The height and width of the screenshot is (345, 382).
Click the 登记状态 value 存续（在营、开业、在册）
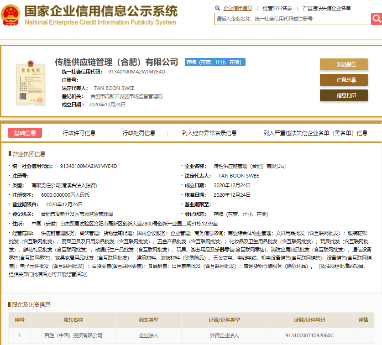241,214
